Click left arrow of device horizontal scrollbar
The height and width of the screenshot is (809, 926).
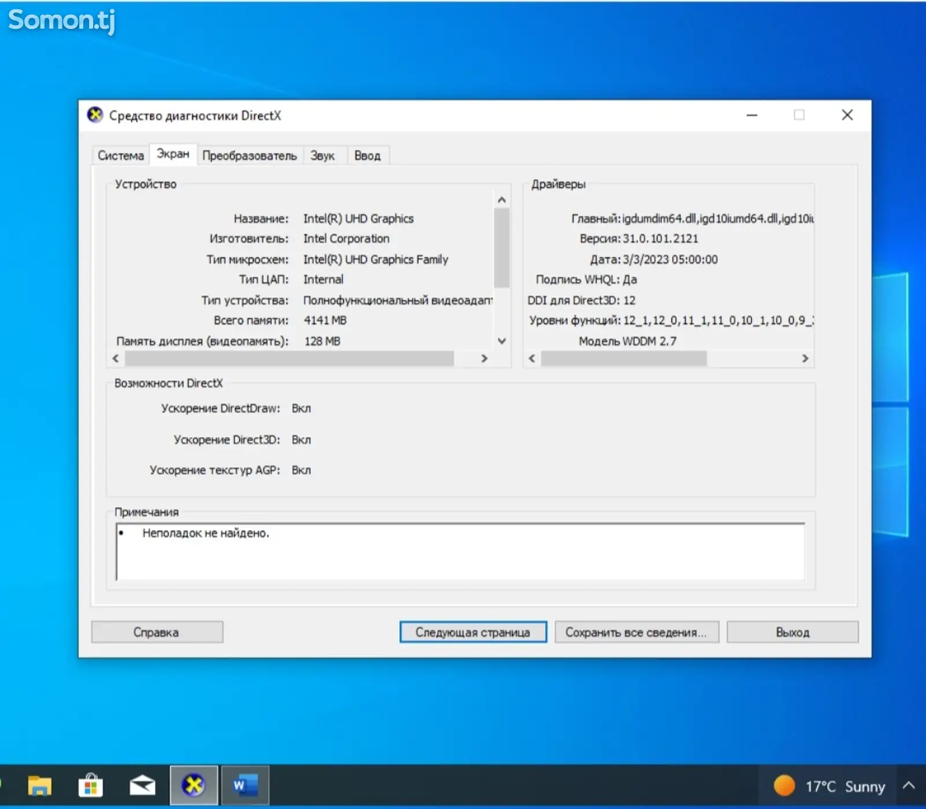(116, 359)
